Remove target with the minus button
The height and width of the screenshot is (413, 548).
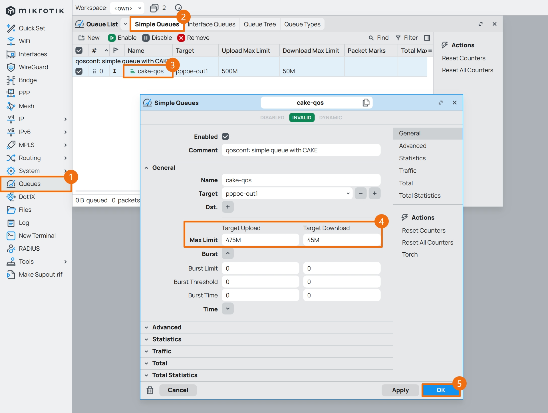pos(361,194)
